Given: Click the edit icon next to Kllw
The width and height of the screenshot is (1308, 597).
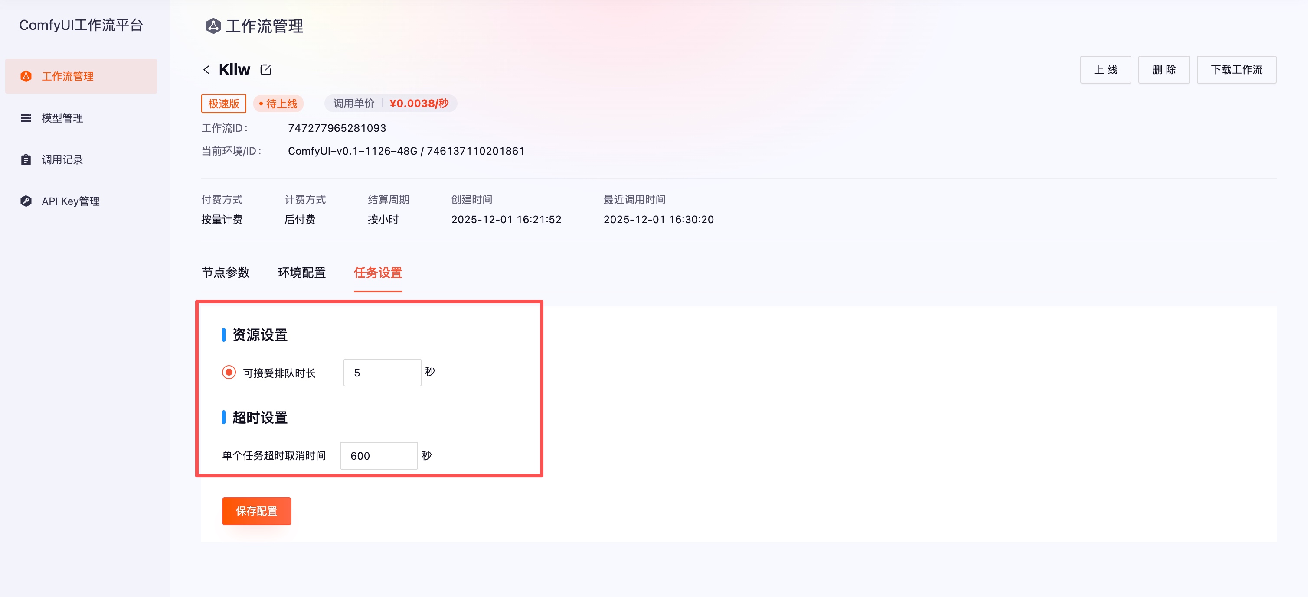Looking at the screenshot, I should (265, 69).
